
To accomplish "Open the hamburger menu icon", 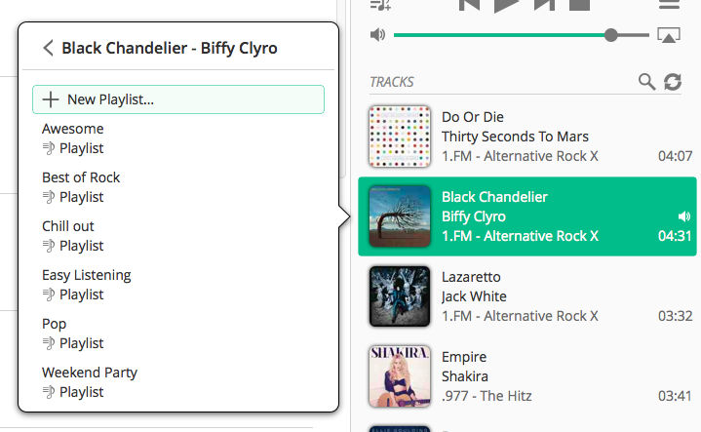I will click(669, 5).
